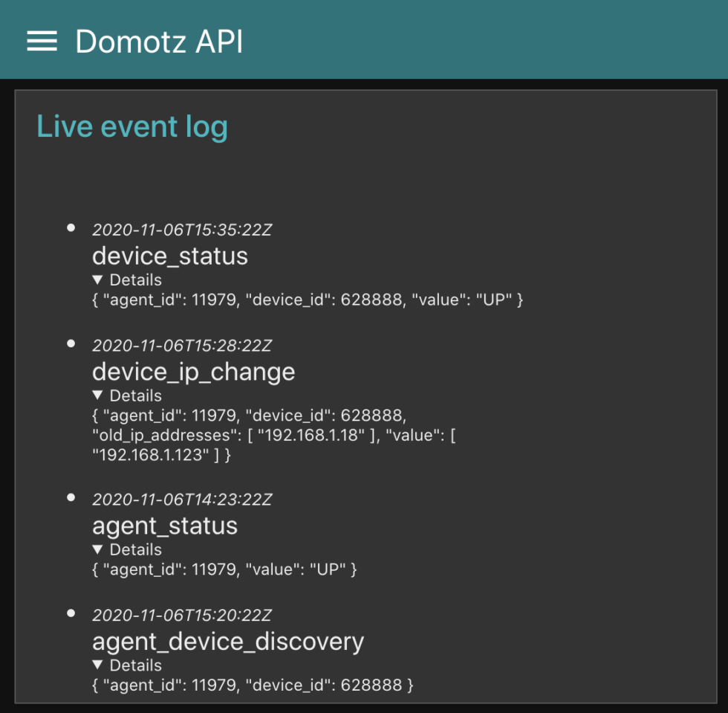The width and height of the screenshot is (728, 713).
Task: Select the timestamp 2020-11-06T15:35:22Z
Action: [x=181, y=230]
